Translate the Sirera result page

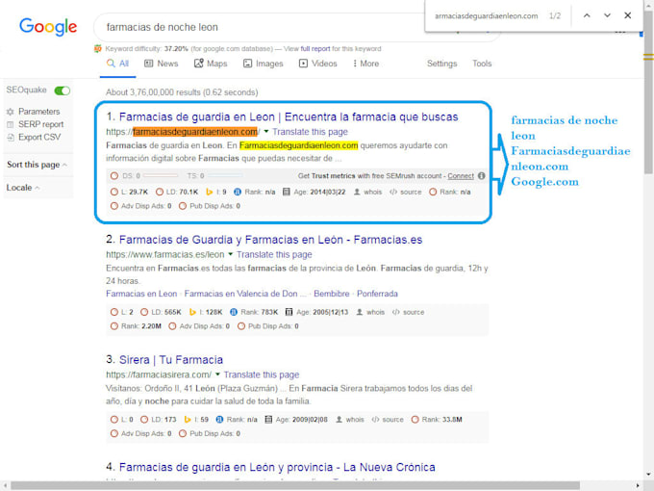261,375
